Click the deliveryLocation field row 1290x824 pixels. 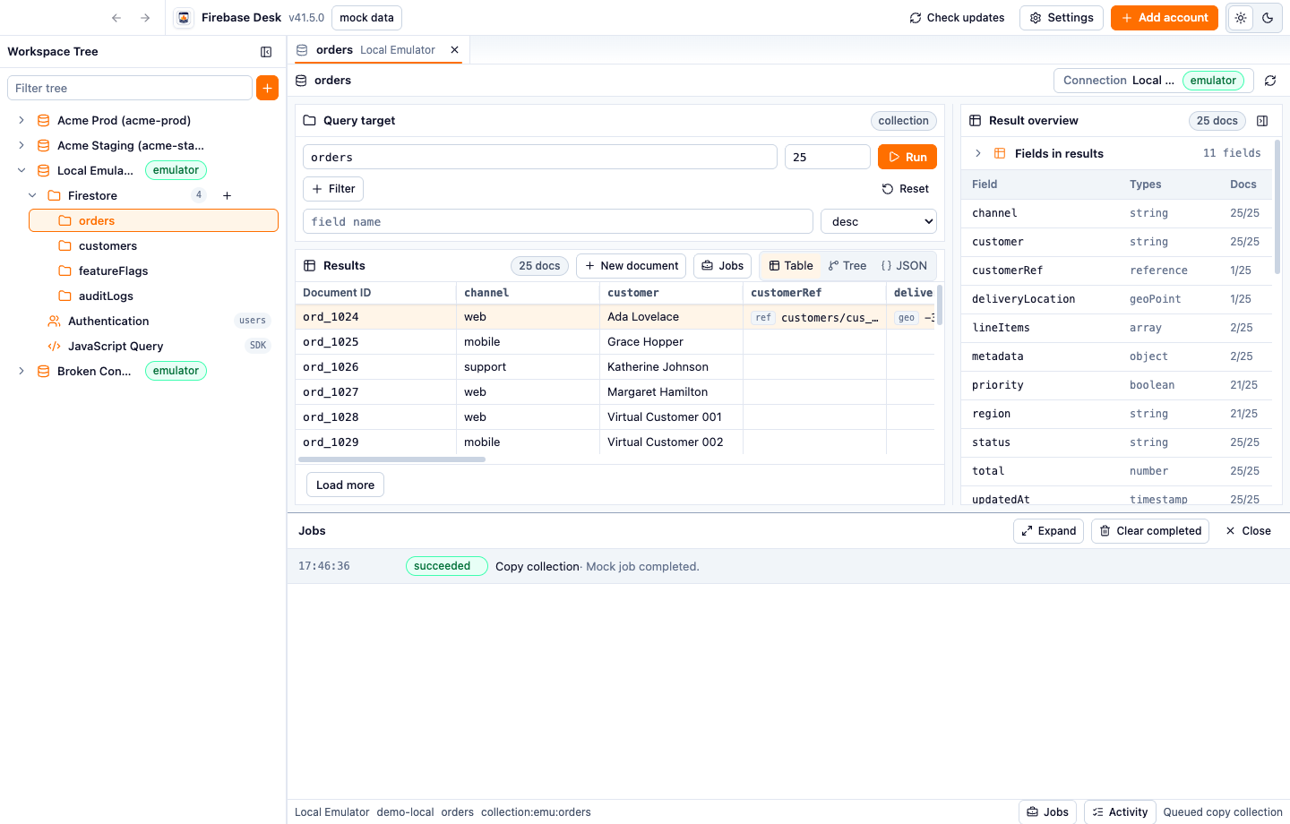click(x=1117, y=299)
